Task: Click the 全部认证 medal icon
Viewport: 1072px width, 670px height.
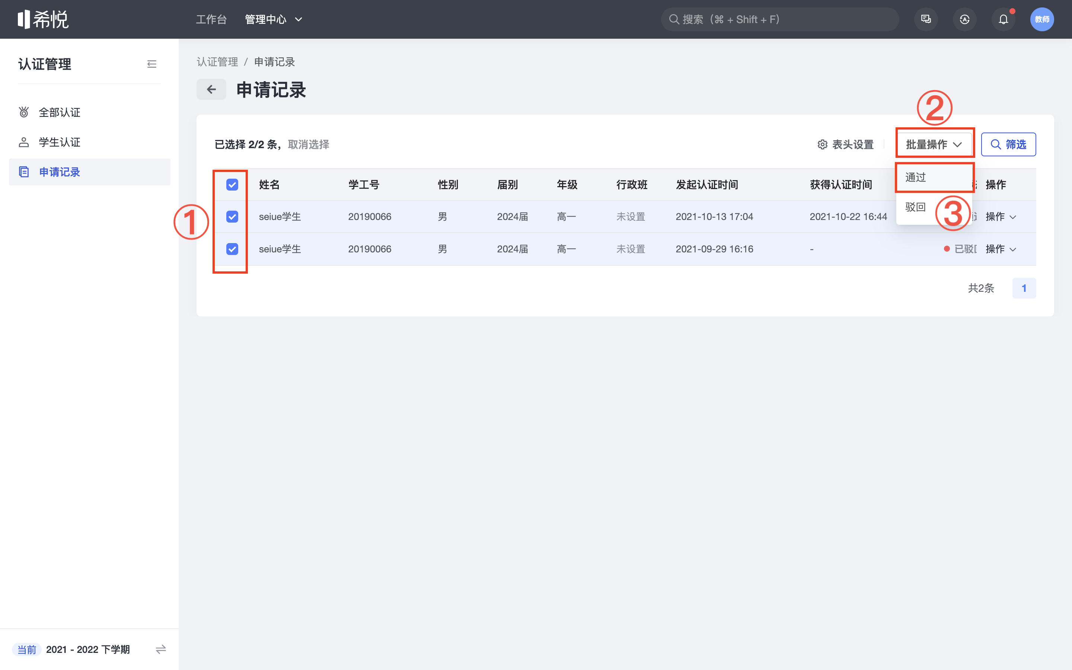Action: click(24, 112)
